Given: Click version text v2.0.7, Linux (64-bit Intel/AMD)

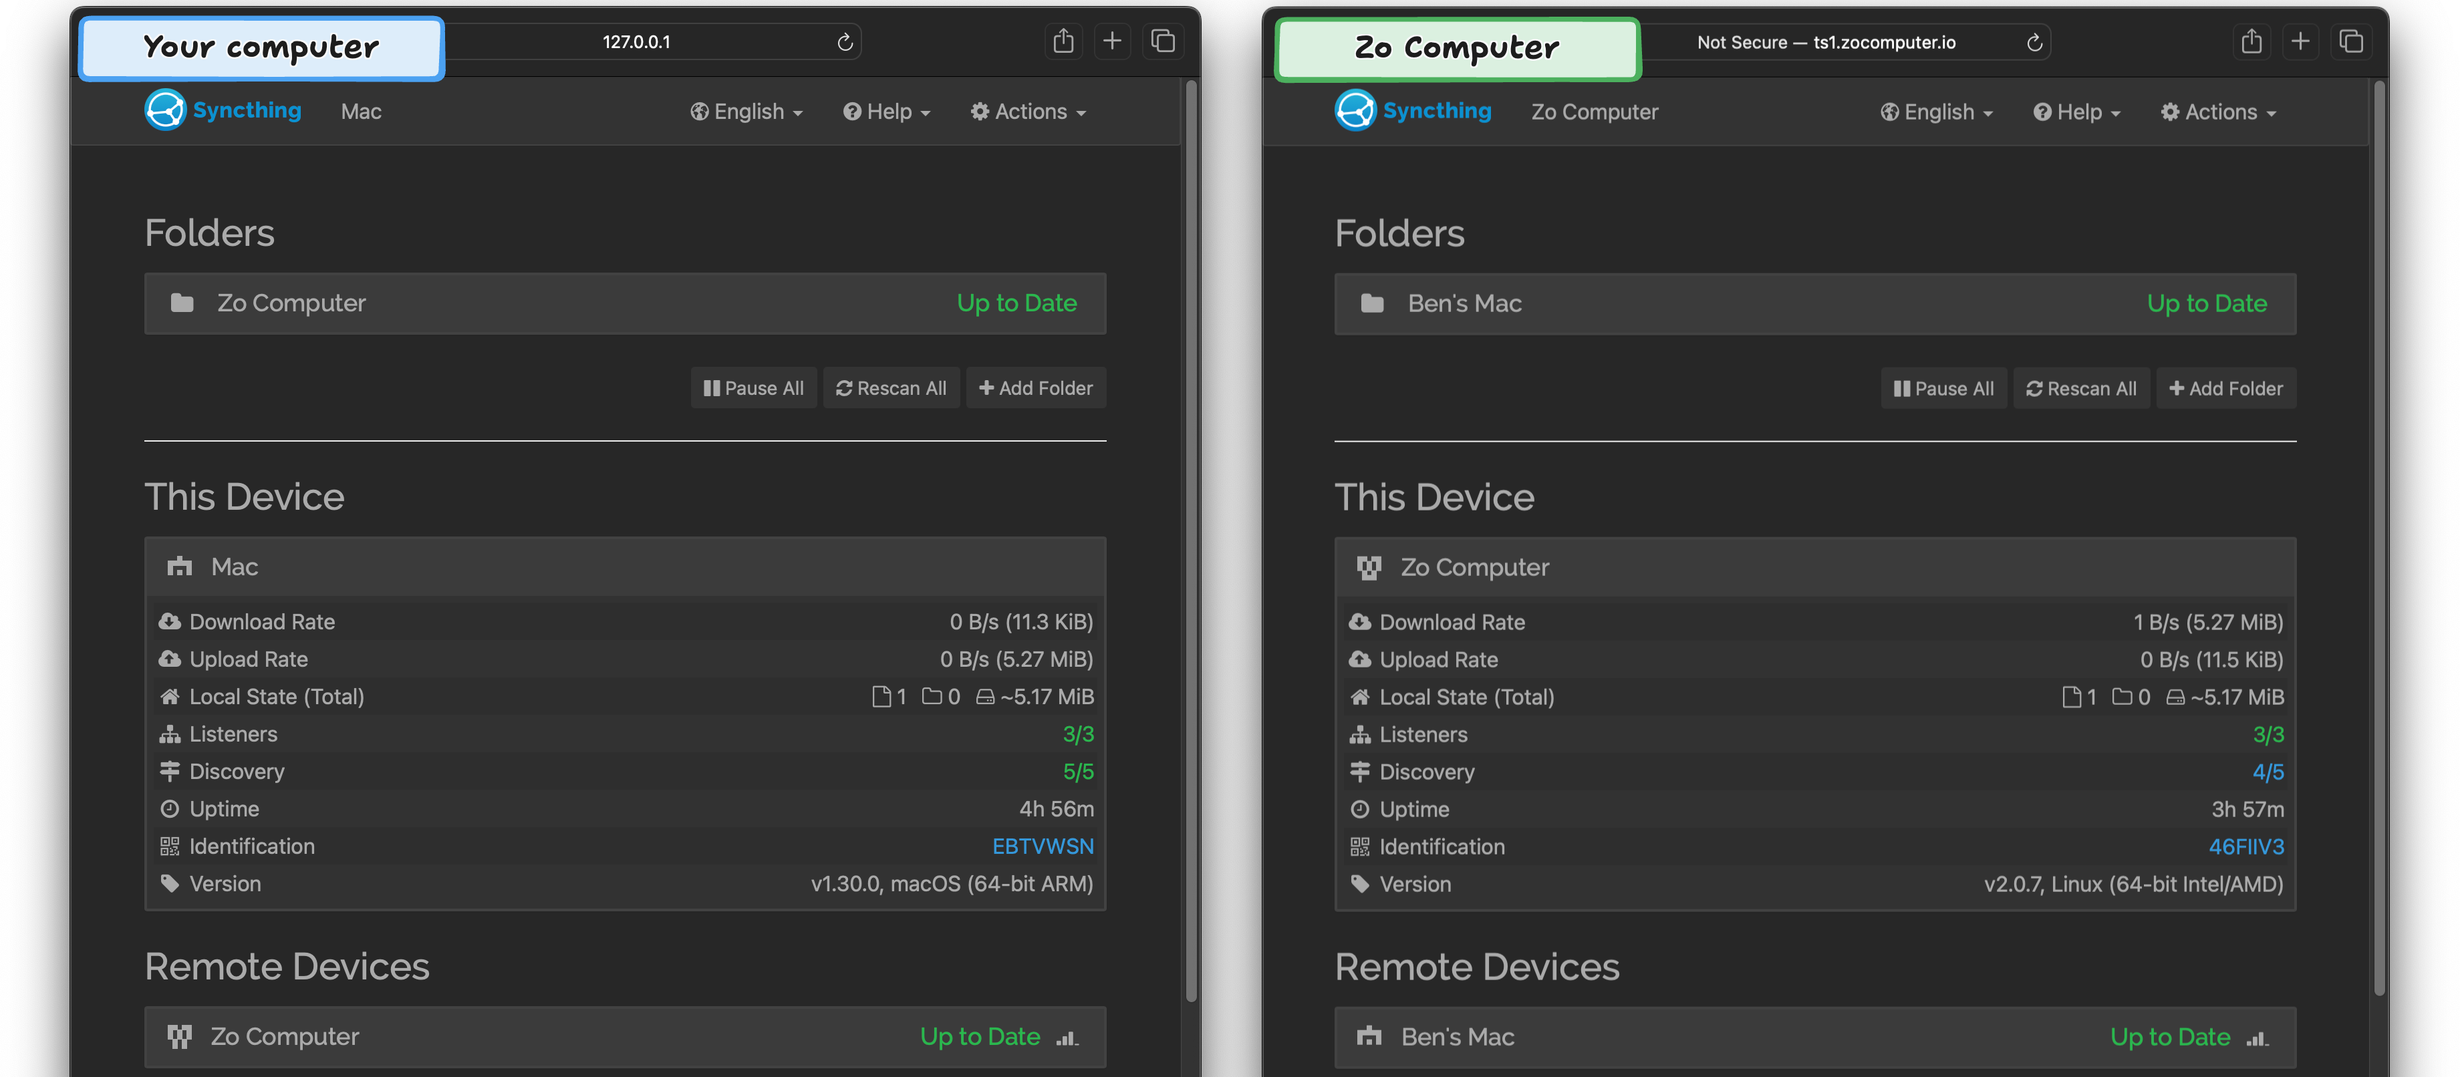Looking at the screenshot, I should [2133, 884].
